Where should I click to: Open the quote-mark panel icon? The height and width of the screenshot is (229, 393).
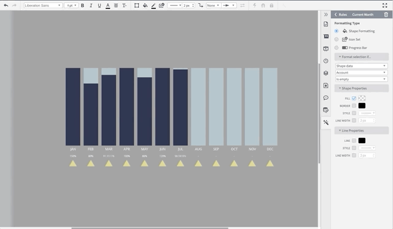(x=326, y=37)
